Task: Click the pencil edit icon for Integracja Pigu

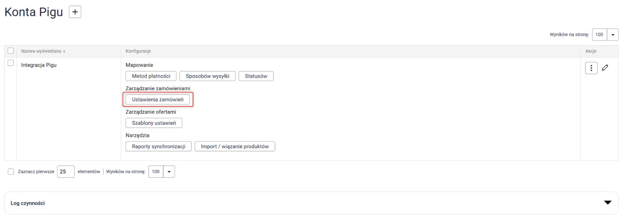Action: point(605,68)
